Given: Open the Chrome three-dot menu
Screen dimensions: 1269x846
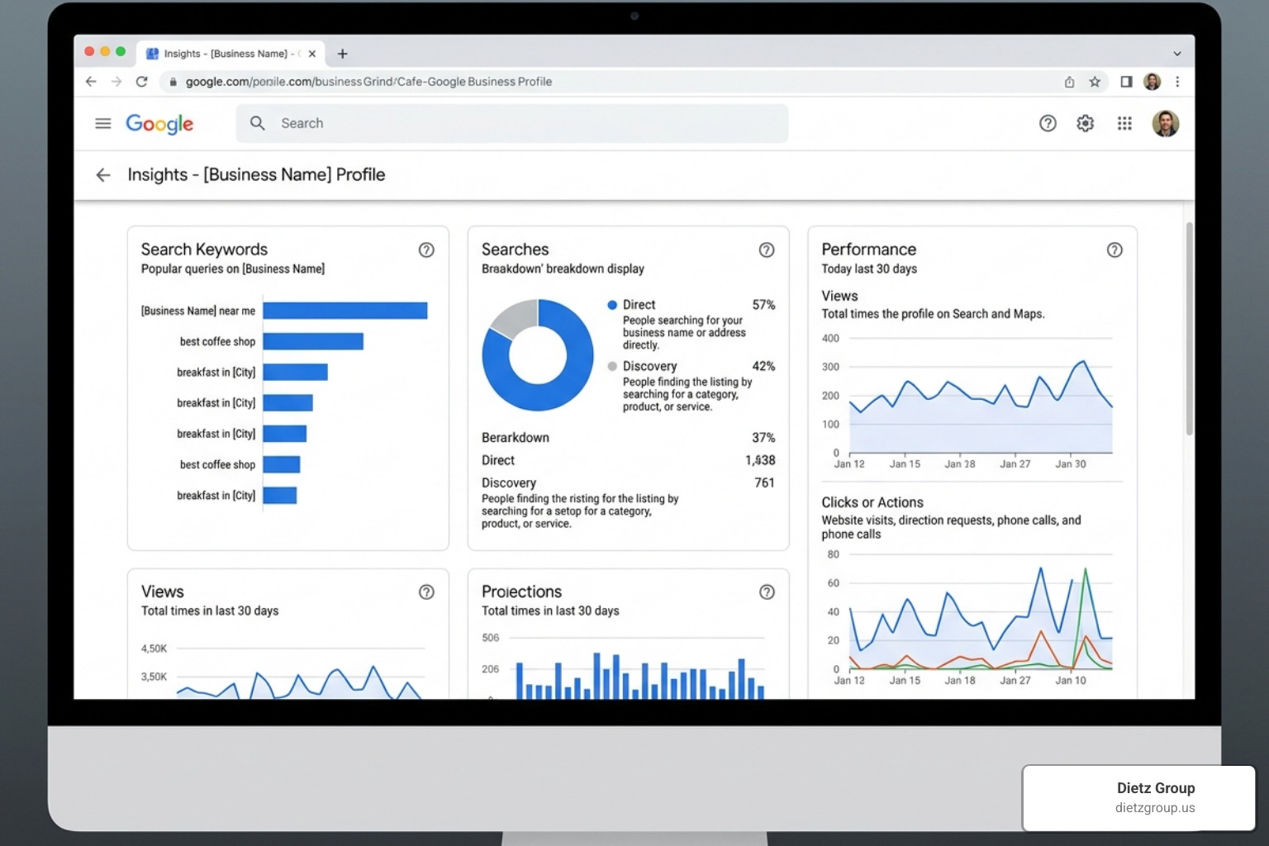Looking at the screenshot, I should pos(1177,82).
